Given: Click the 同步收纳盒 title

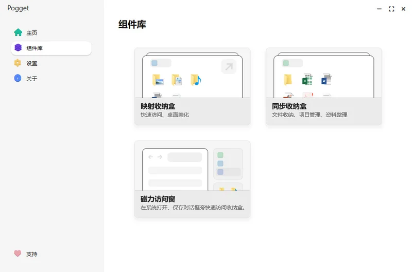Looking at the screenshot, I should click(289, 106).
